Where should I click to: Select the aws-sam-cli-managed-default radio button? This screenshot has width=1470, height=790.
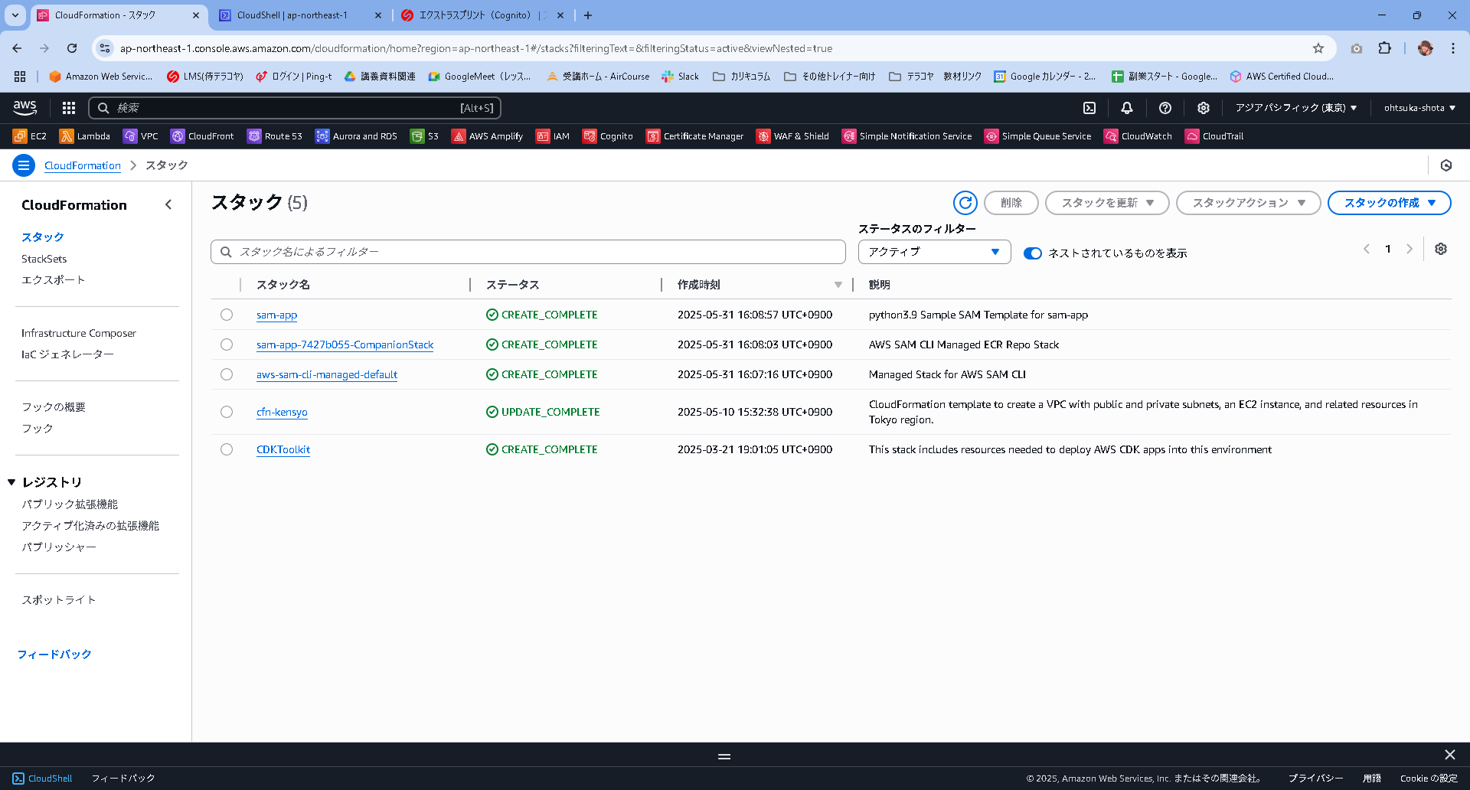[x=227, y=374]
